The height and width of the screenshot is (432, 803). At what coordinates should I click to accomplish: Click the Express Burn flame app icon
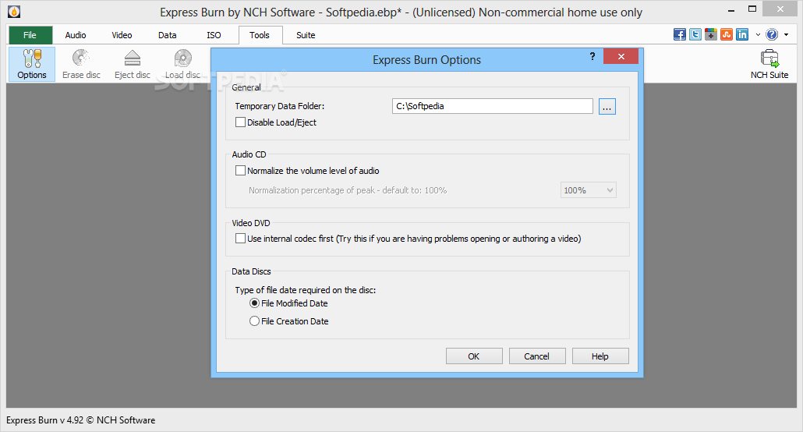click(x=14, y=11)
